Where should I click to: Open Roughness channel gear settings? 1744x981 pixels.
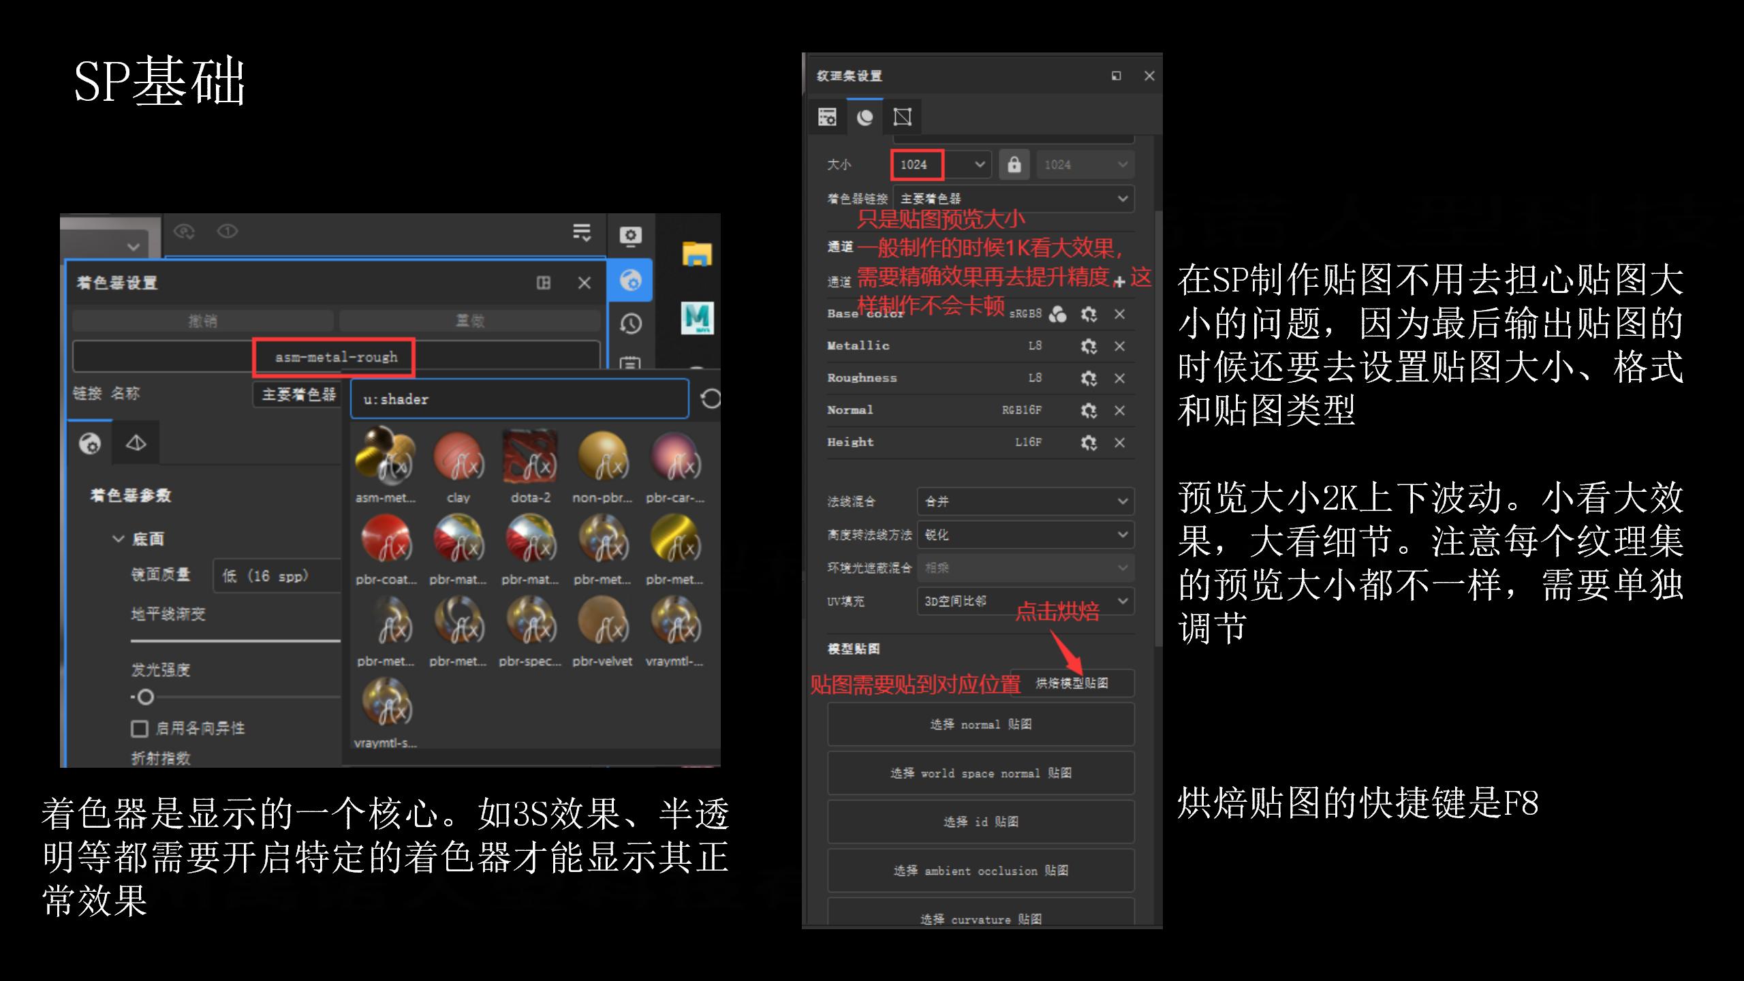[1089, 378]
